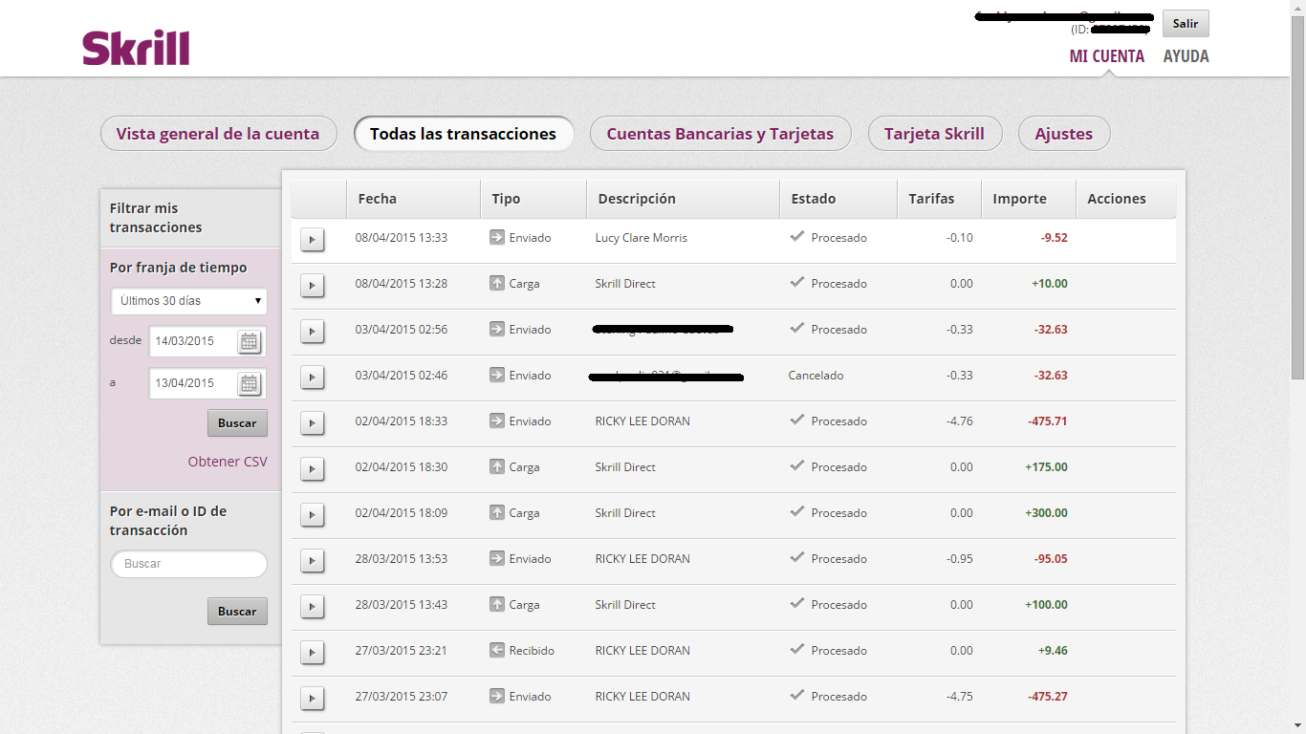Click the Recibido arrow icon for 27/03/2015 23:21
The image size is (1306, 734).
point(497,650)
